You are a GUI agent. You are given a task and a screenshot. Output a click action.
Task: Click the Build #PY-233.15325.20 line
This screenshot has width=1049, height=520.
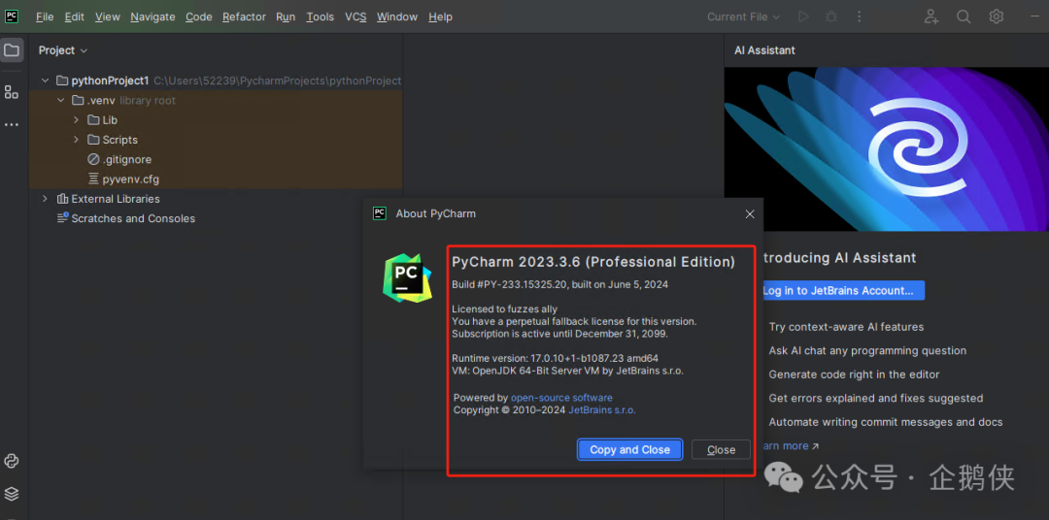pos(560,284)
